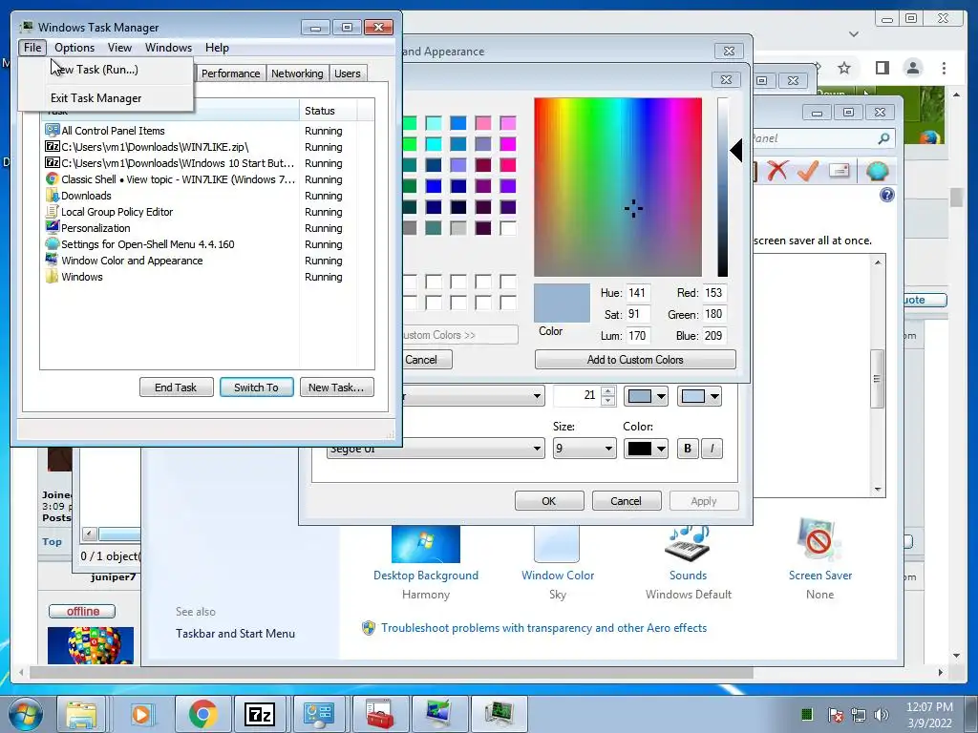Open the Item dropdown beside size 21
The width and height of the screenshot is (978, 733).
click(x=537, y=396)
